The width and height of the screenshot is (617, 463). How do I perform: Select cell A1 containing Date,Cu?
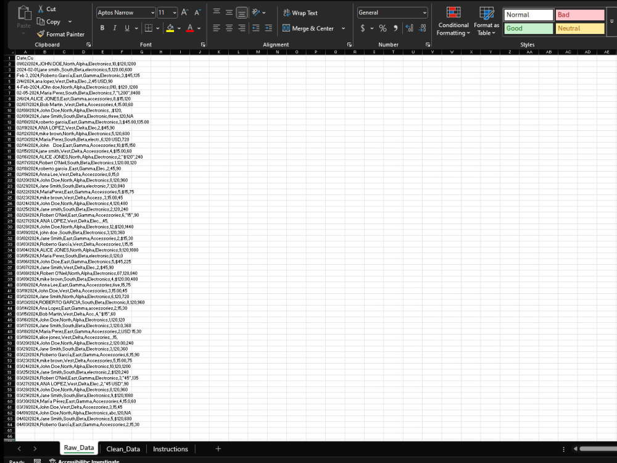pos(25,58)
